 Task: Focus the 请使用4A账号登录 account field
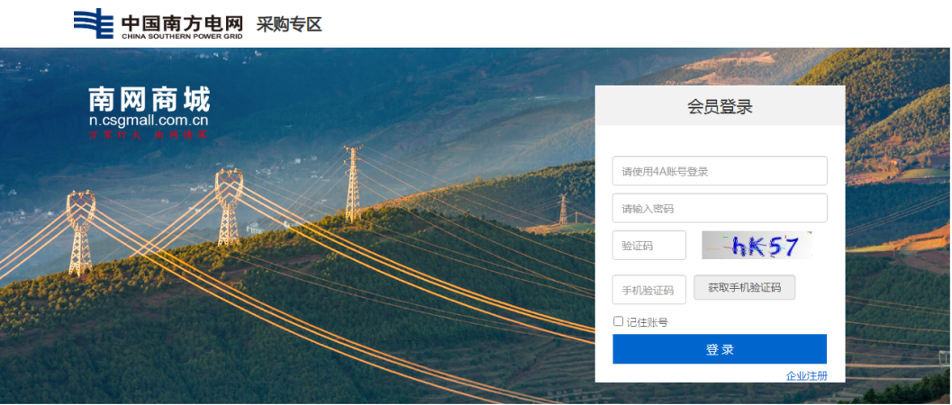point(720,171)
